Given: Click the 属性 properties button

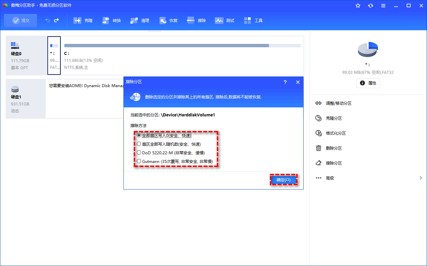Looking at the screenshot, I should 368,83.
